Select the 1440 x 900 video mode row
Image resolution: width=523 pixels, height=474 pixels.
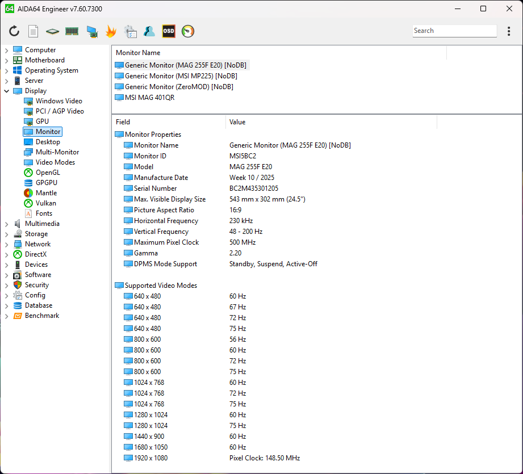click(279, 437)
